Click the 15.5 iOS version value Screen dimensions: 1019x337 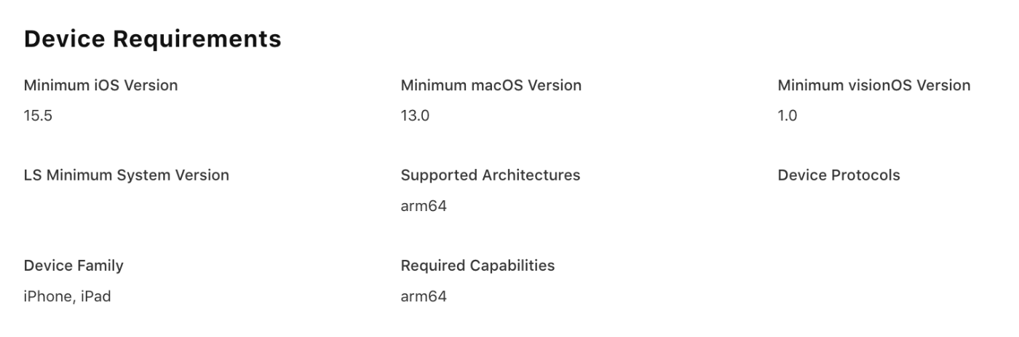click(x=38, y=116)
